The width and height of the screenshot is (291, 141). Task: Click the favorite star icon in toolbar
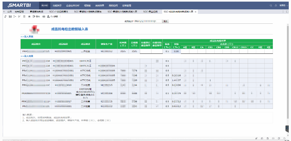29,16
